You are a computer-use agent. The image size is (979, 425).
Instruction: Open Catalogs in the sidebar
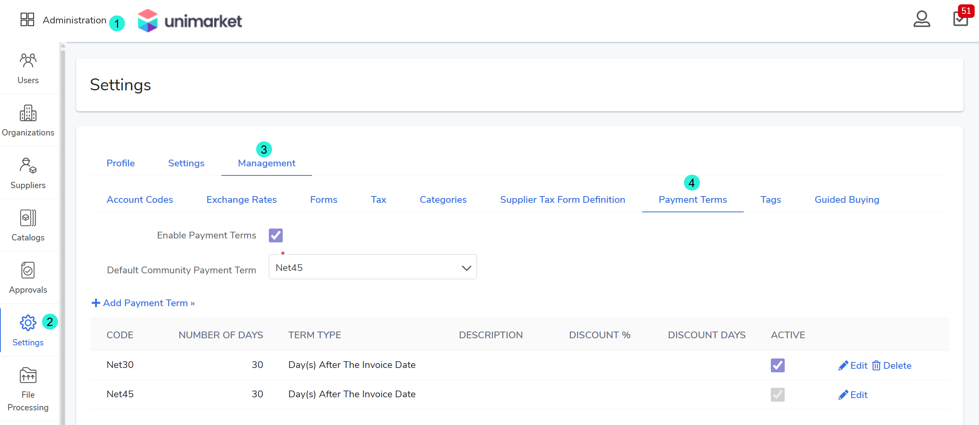pos(28,225)
